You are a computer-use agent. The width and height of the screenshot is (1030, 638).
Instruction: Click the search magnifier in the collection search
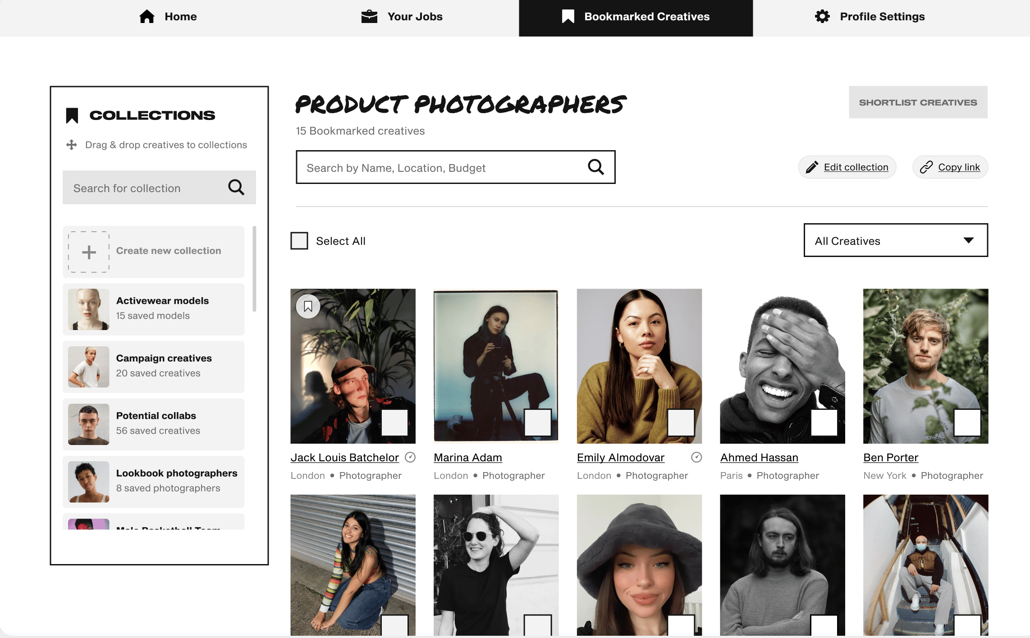236,187
